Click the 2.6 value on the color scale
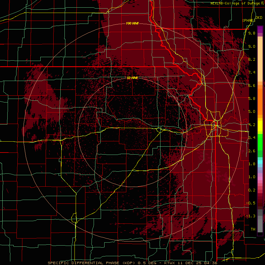This screenshot has width=265, height=265. 252,151
